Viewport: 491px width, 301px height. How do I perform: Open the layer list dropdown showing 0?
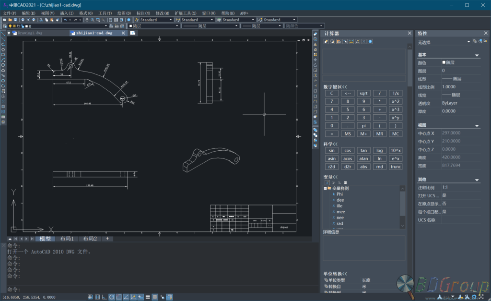pos(106,26)
